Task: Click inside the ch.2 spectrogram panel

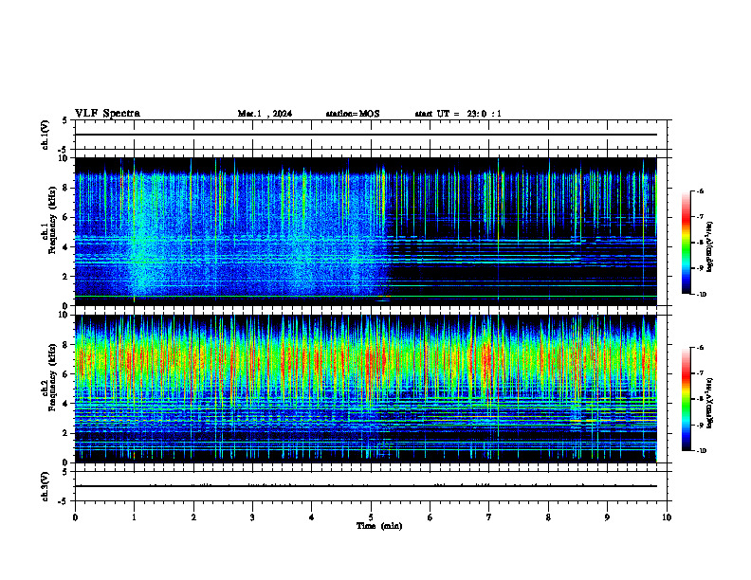Action: (371, 389)
